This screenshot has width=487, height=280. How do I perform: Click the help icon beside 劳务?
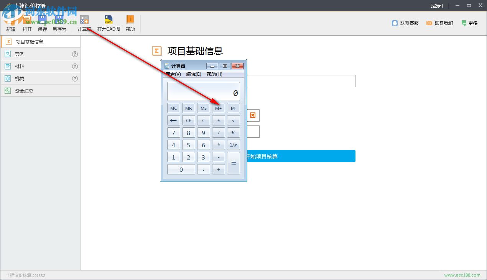(75, 54)
